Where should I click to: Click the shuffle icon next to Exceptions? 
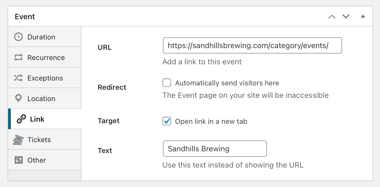coord(18,78)
